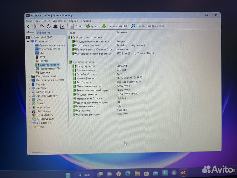Open the Файл menu
Image resolution: width=237 pixels, height=178 pixels.
click(29, 21)
